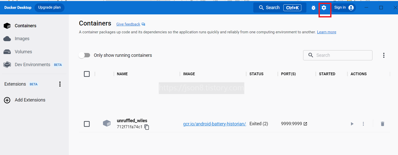
Task: Sort by STATUS column header
Action: tap(256, 74)
